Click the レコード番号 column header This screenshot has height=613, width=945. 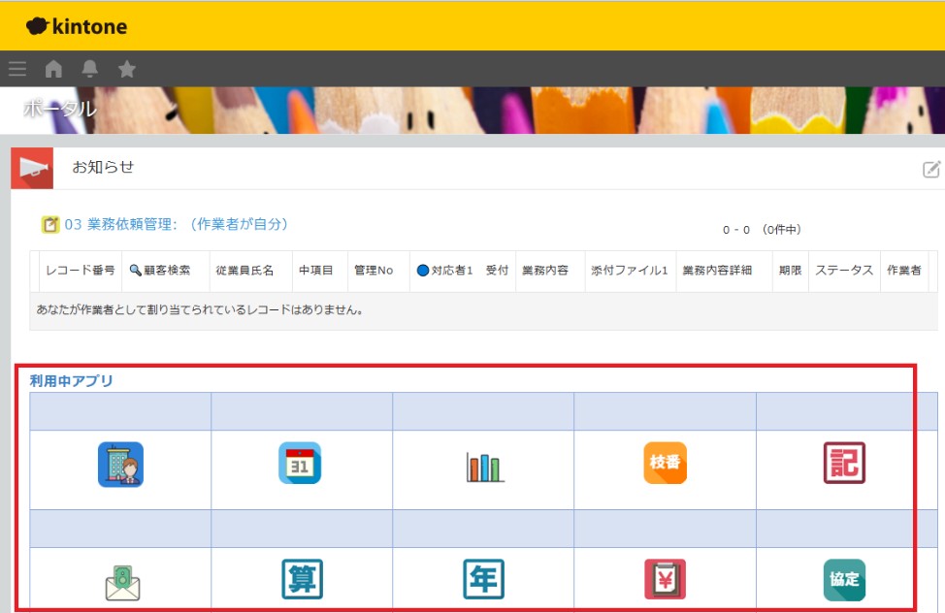point(81,271)
